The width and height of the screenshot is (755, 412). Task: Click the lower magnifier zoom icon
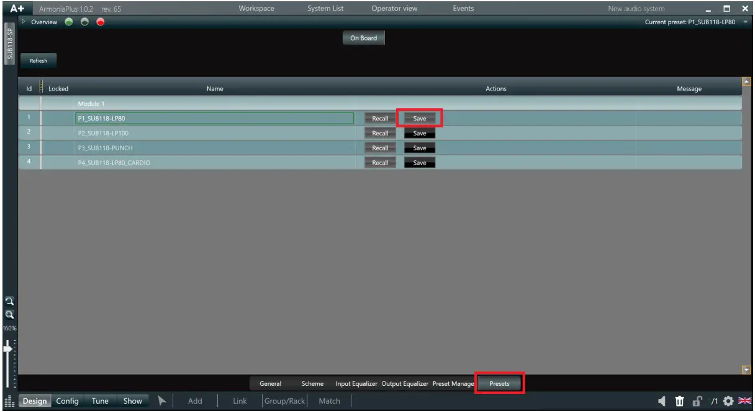click(x=8, y=314)
